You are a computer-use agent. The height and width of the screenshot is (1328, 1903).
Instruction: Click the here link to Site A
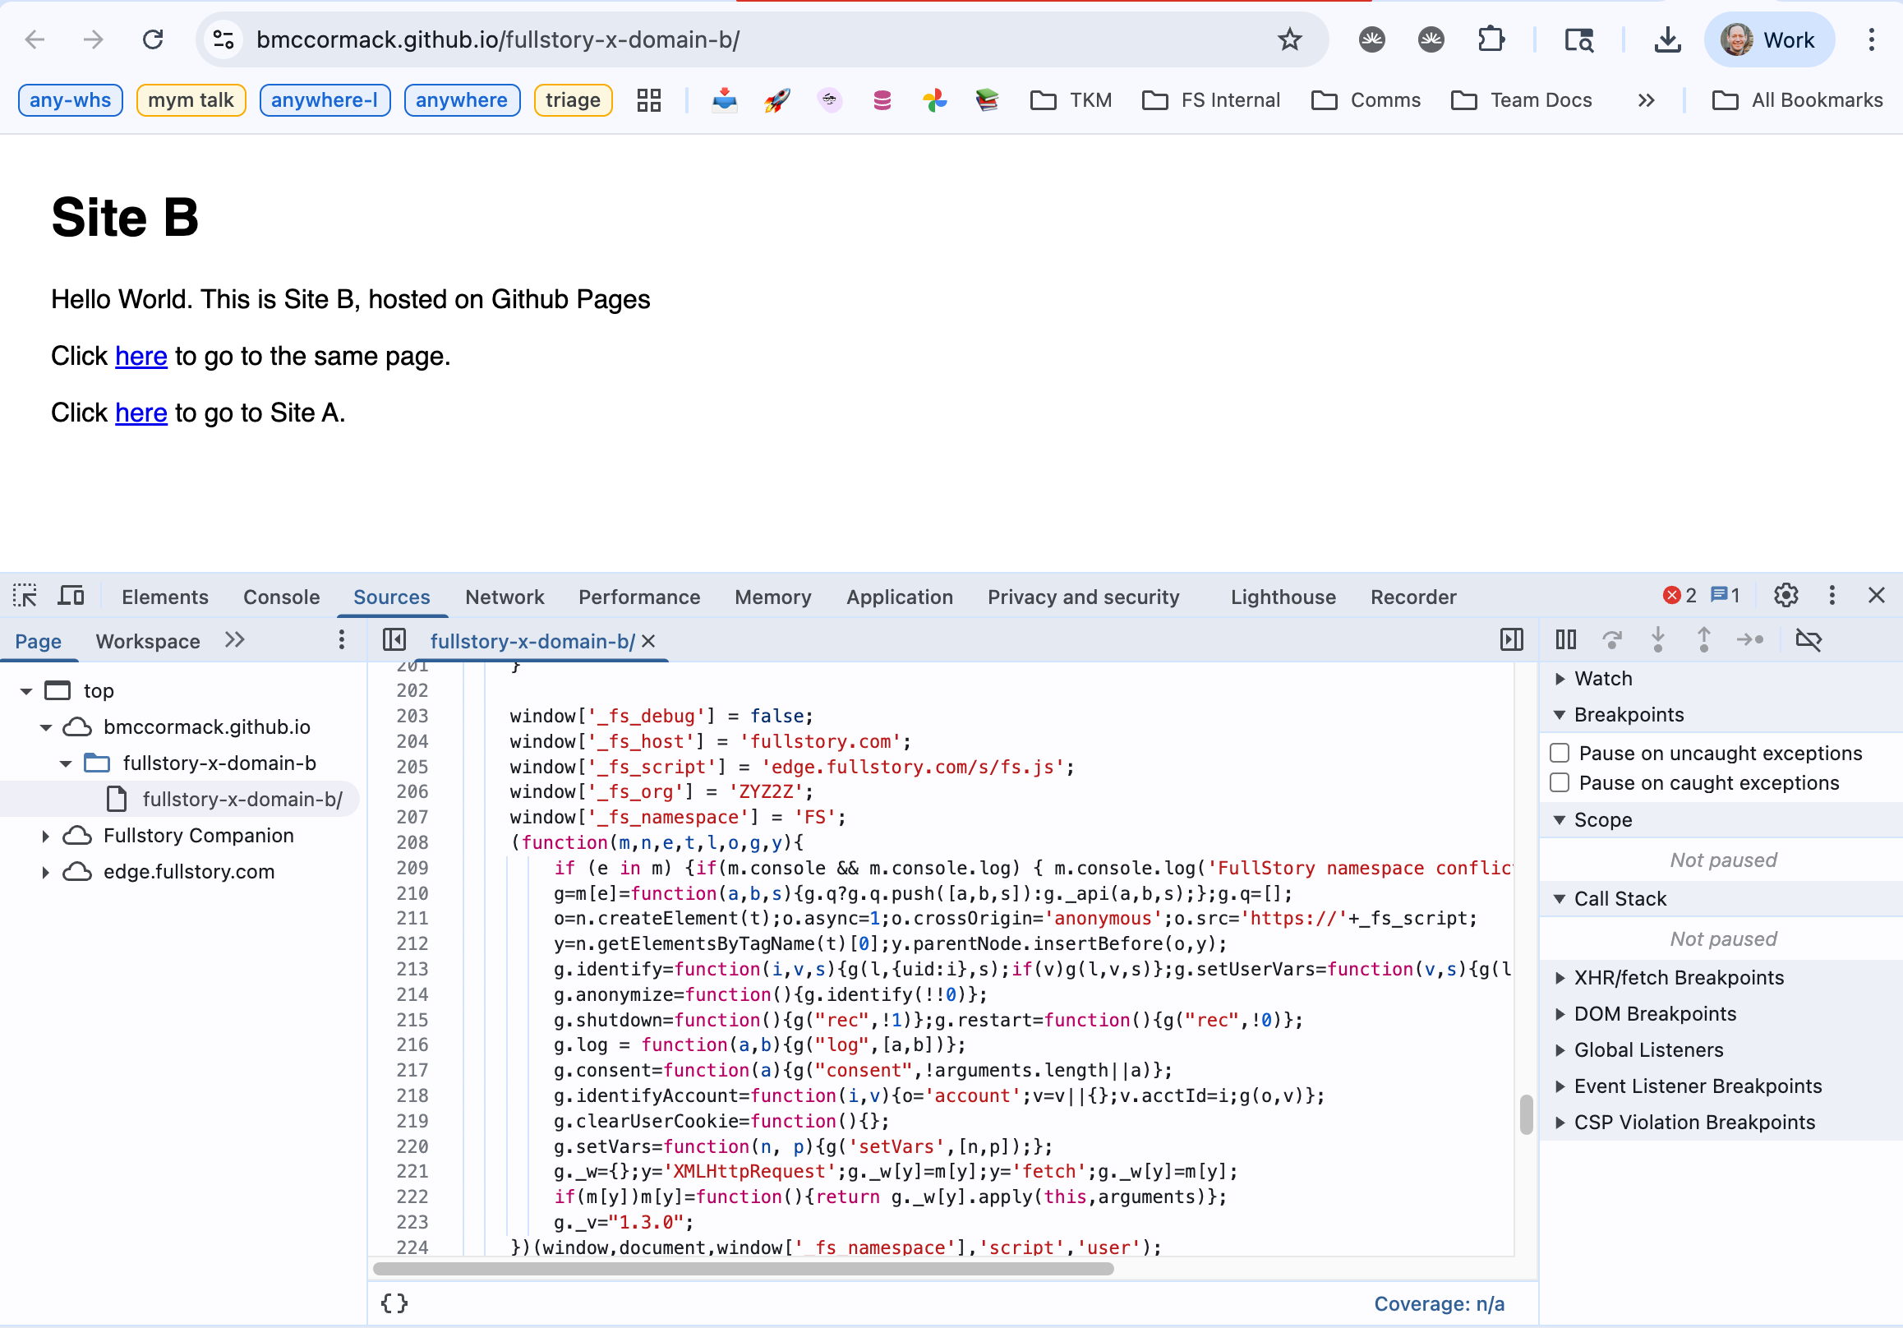click(141, 413)
